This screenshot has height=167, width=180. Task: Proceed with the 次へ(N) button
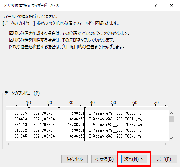(134, 159)
